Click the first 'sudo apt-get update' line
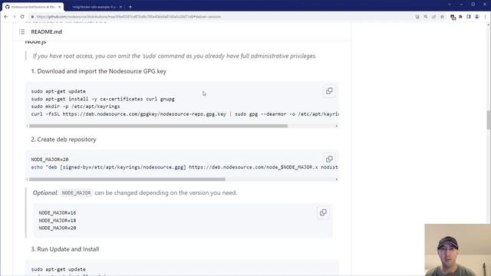This screenshot has width=491, height=276. (x=58, y=91)
